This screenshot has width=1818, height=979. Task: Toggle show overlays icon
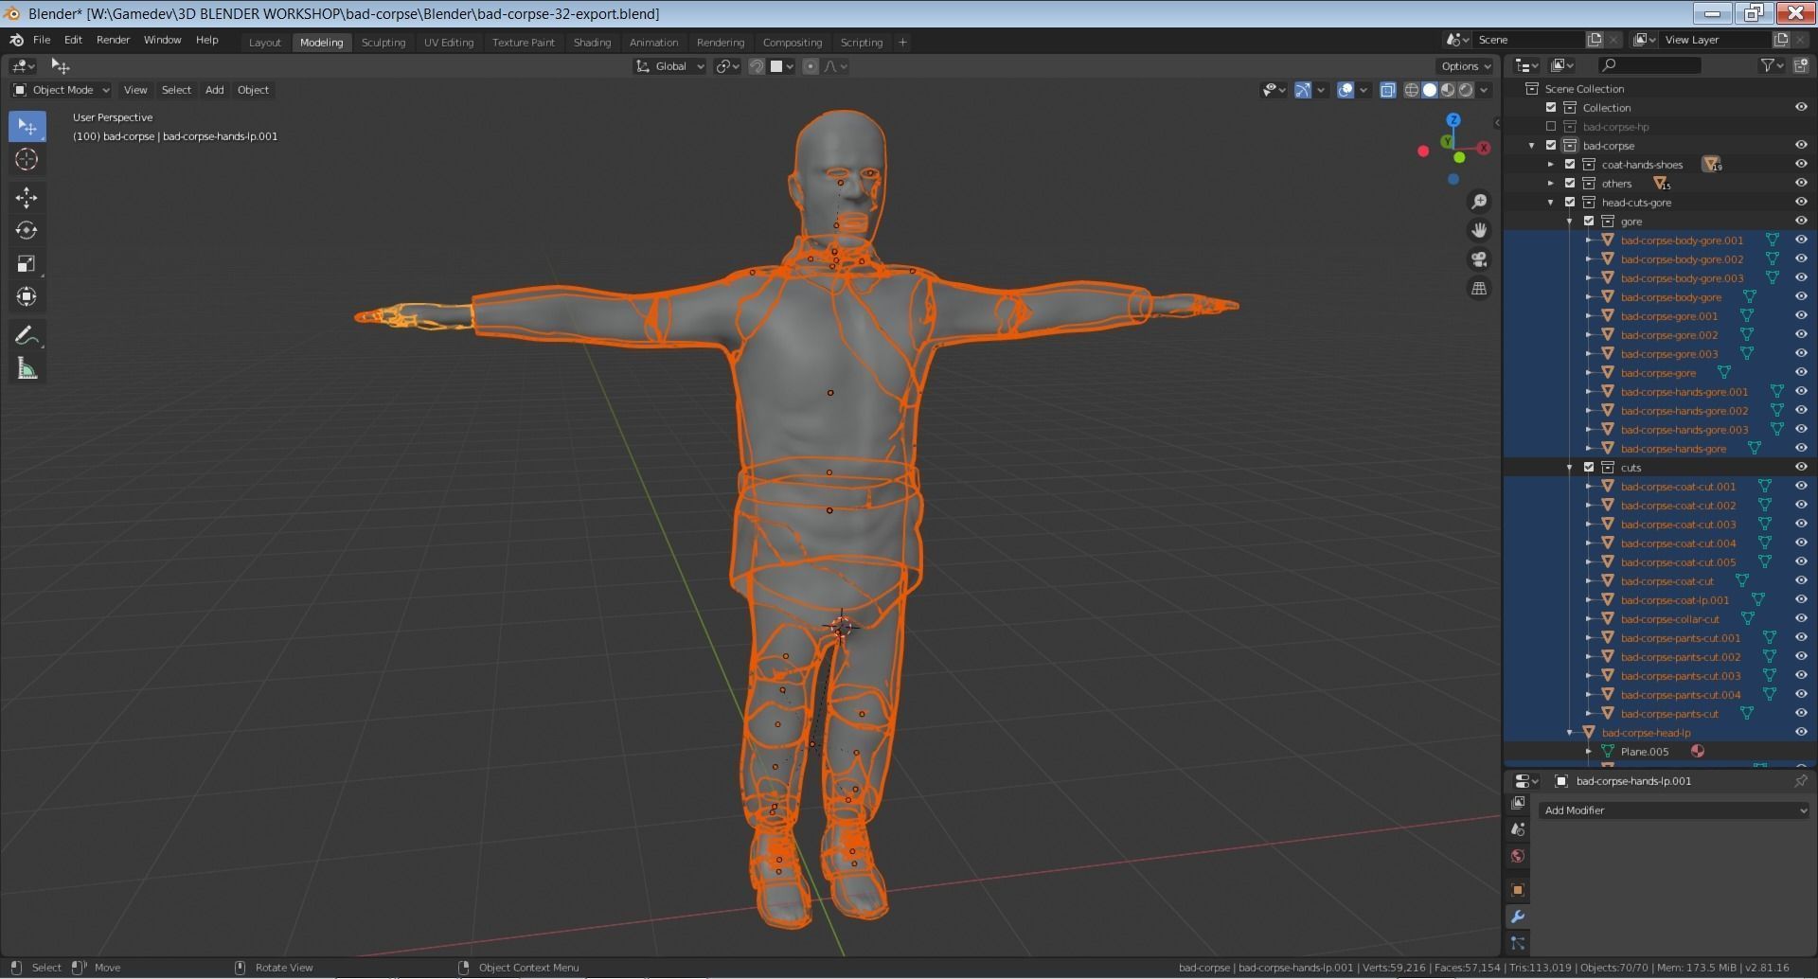pos(1346,90)
